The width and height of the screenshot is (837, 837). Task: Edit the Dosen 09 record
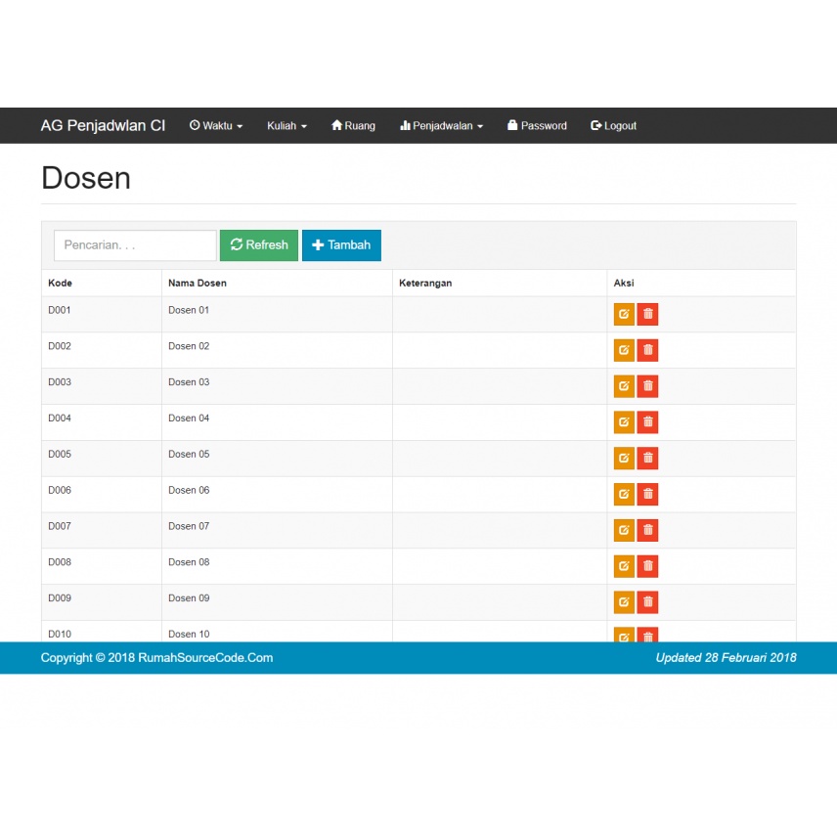(624, 602)
